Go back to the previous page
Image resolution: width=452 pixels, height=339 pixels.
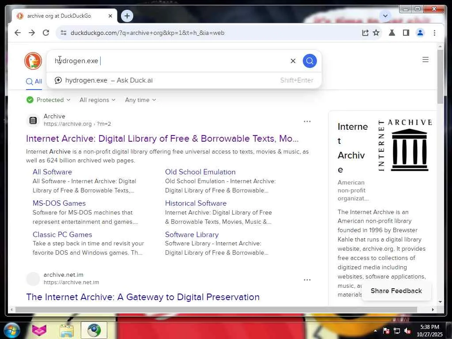18,33
